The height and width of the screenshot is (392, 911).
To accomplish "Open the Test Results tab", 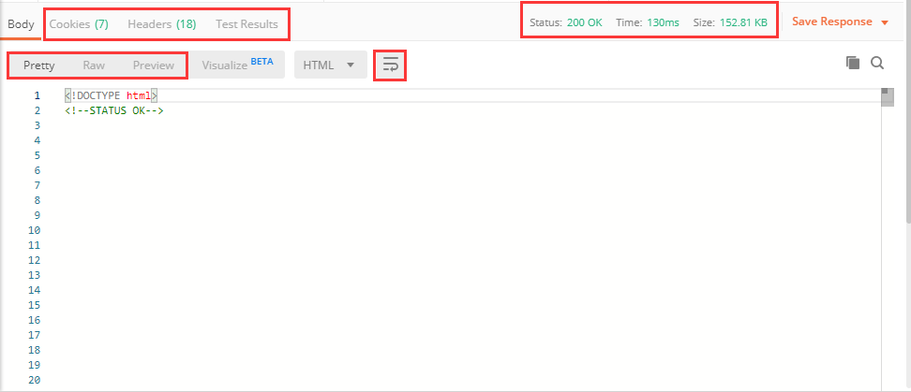I will coord(246,24).
